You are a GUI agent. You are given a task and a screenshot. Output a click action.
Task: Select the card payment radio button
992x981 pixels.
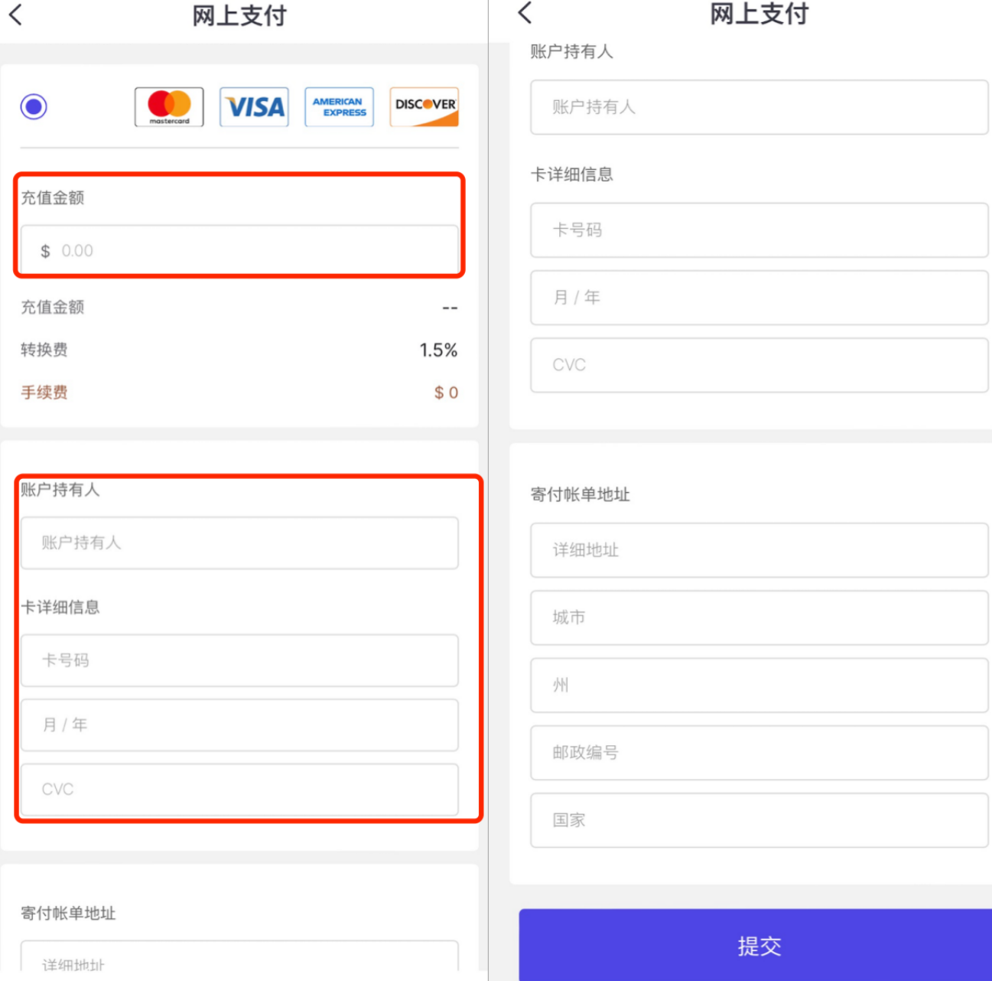click(x=34, y=106)
